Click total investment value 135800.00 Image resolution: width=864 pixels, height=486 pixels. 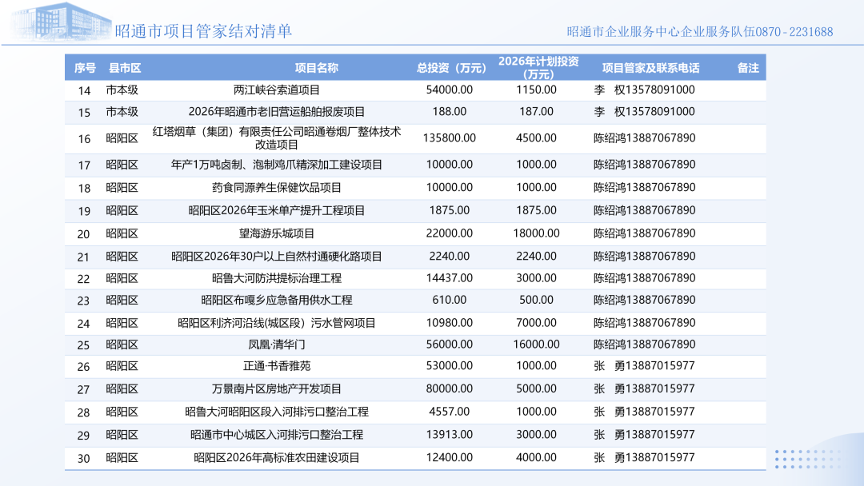pyautogui.click(x=449, y=138)
